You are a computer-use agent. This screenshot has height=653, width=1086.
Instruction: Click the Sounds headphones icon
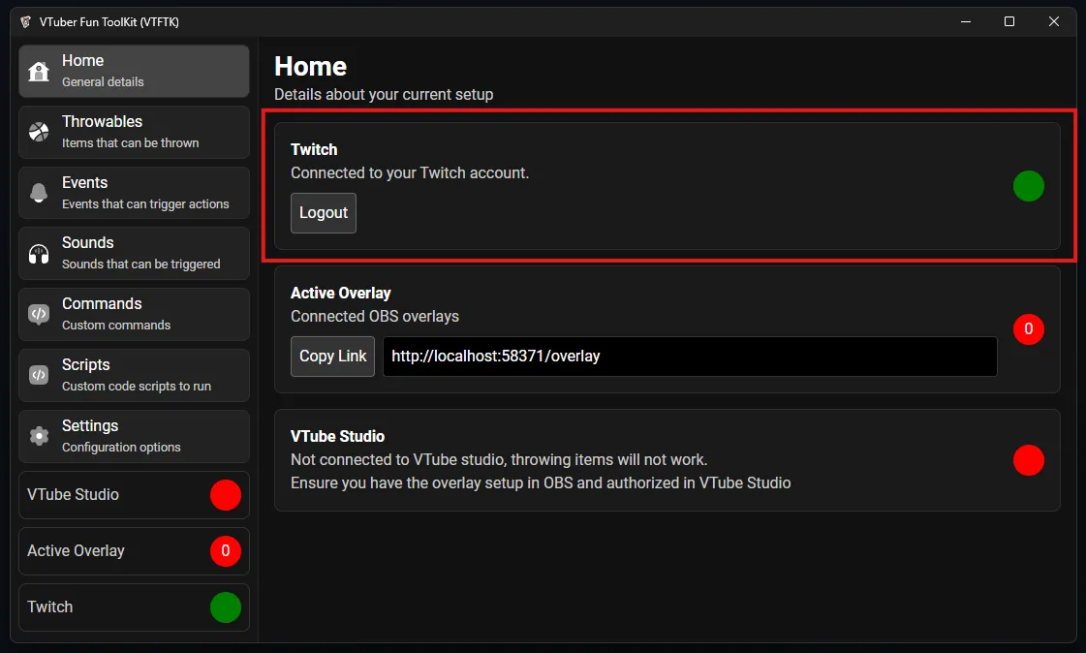(x=39, y=254)
